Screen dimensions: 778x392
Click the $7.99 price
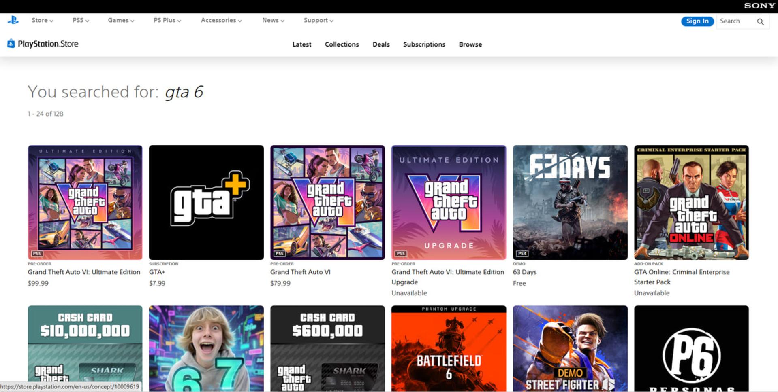tap(157, 283)
